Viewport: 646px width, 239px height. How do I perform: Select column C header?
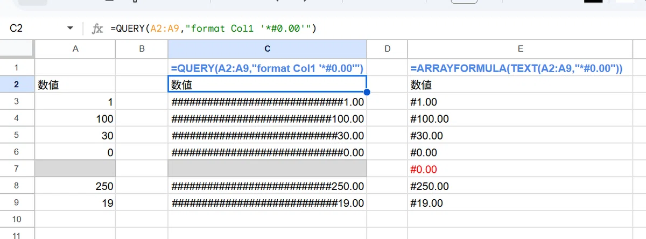click(268, 49)
